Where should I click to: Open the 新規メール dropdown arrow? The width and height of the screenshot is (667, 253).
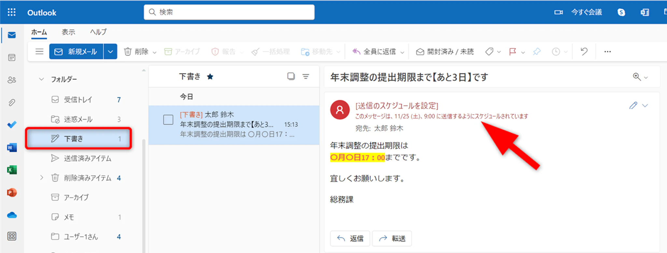pyautogui.click(x=110, y=52)
